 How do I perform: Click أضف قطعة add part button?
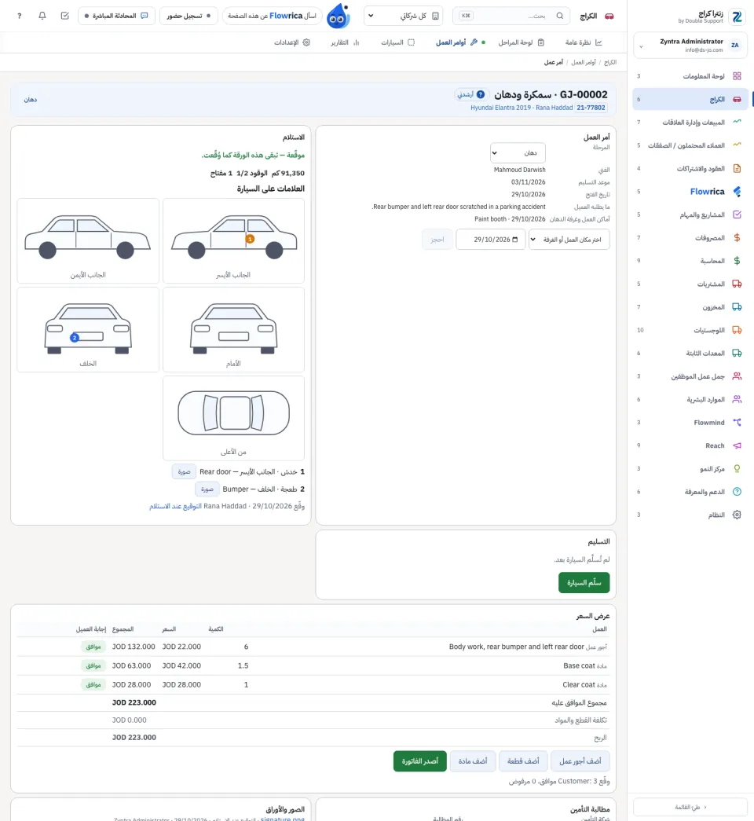523,761
